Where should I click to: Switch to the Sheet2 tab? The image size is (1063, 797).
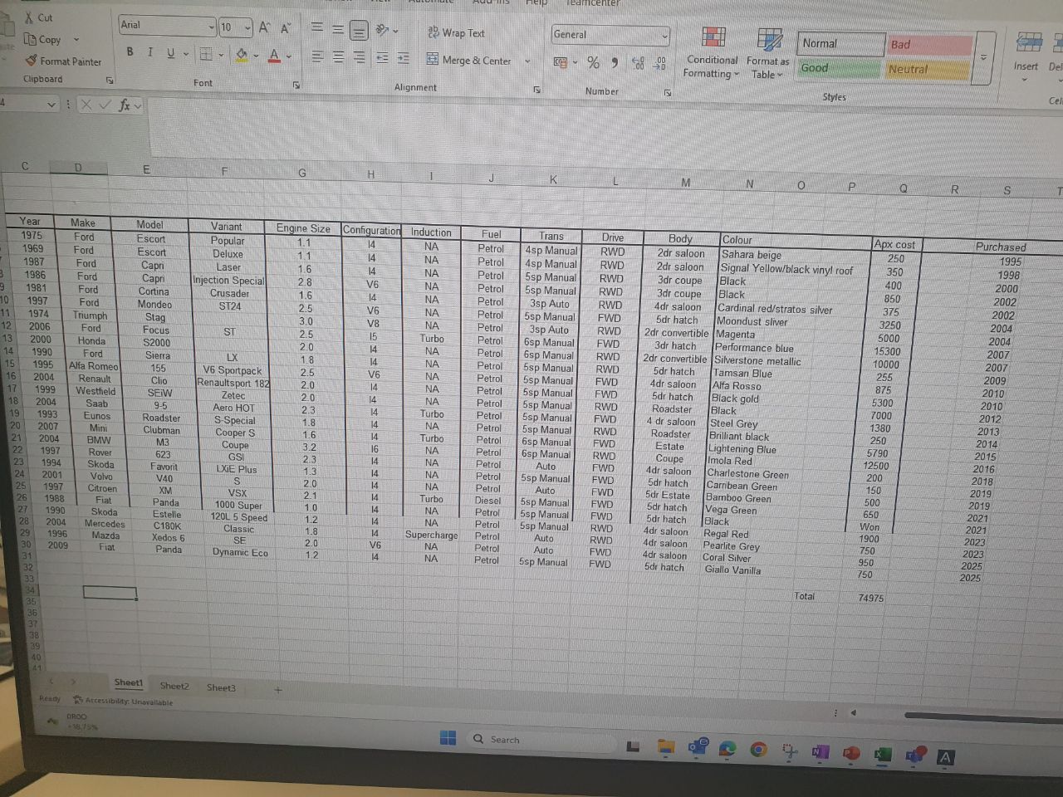(x=174, y=686)
